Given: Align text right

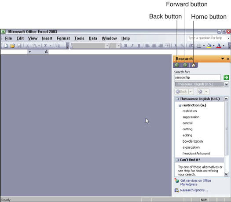Looking at the screenshot, I should coord(161,46).
